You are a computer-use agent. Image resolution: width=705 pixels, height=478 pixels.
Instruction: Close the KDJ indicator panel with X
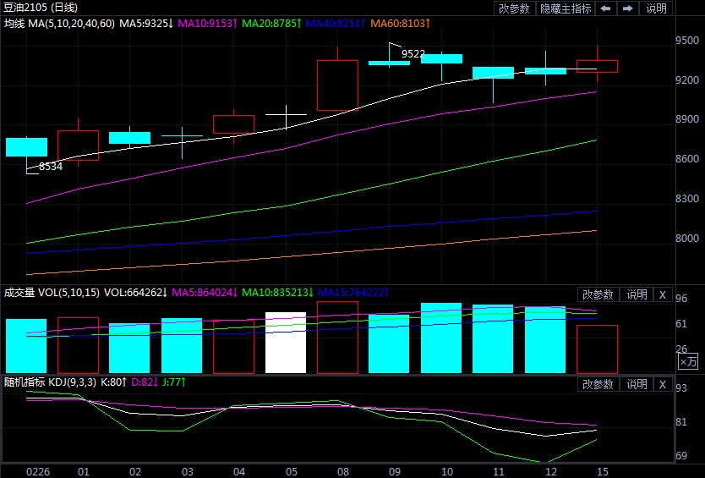pyautogui.click(x=663, y=384)
